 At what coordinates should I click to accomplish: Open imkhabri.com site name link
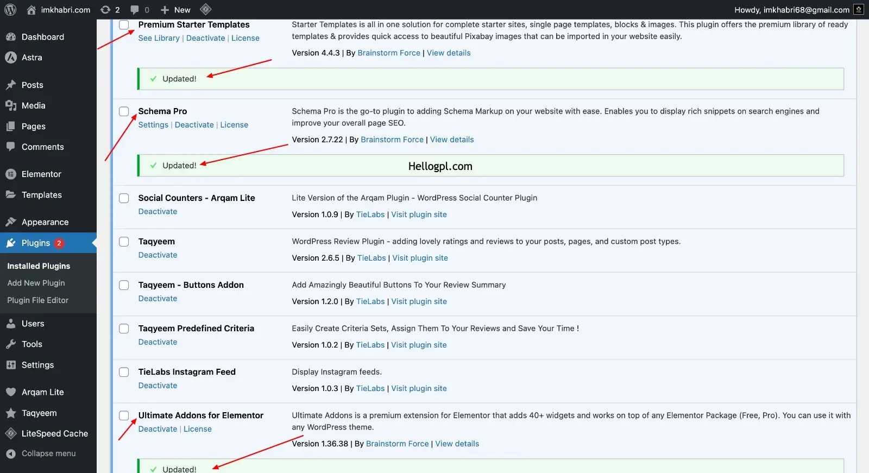[x=66, y=10]
